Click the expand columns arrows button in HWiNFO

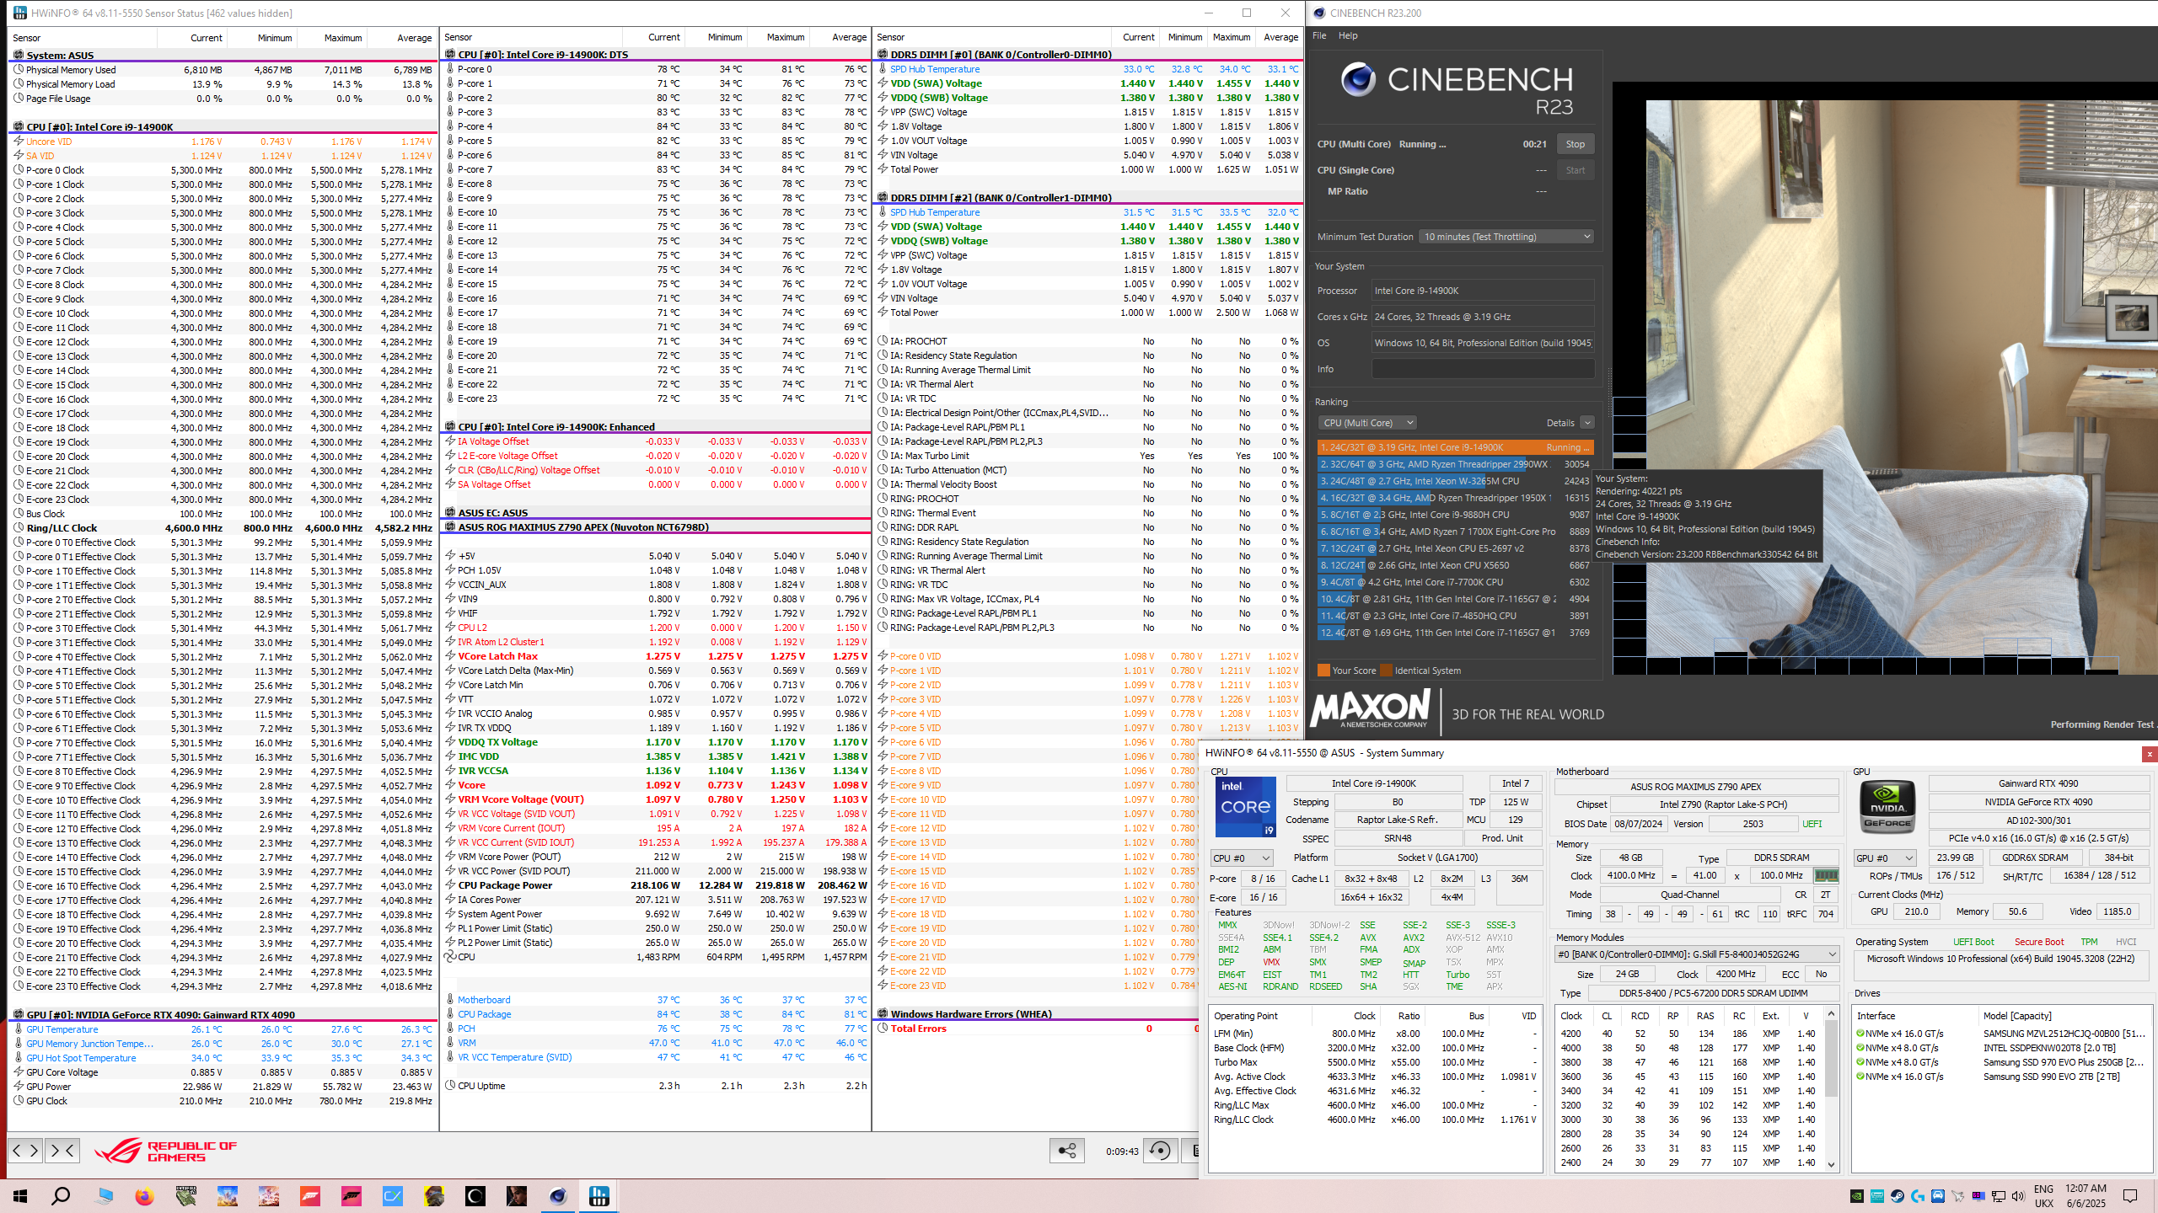tap(25, 1150)
